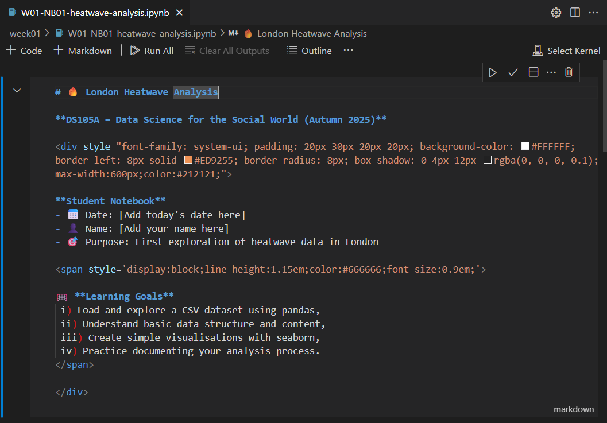Open more editor actions in tab bar
Image resolution: width=607 pixels, height=423 pixels.
(593, 13)
